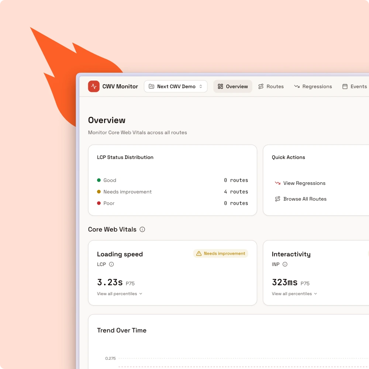The image size is (369, 369).
Task: Click the info tooltip beside Core Web Vitals
Action: coord(142,229)
